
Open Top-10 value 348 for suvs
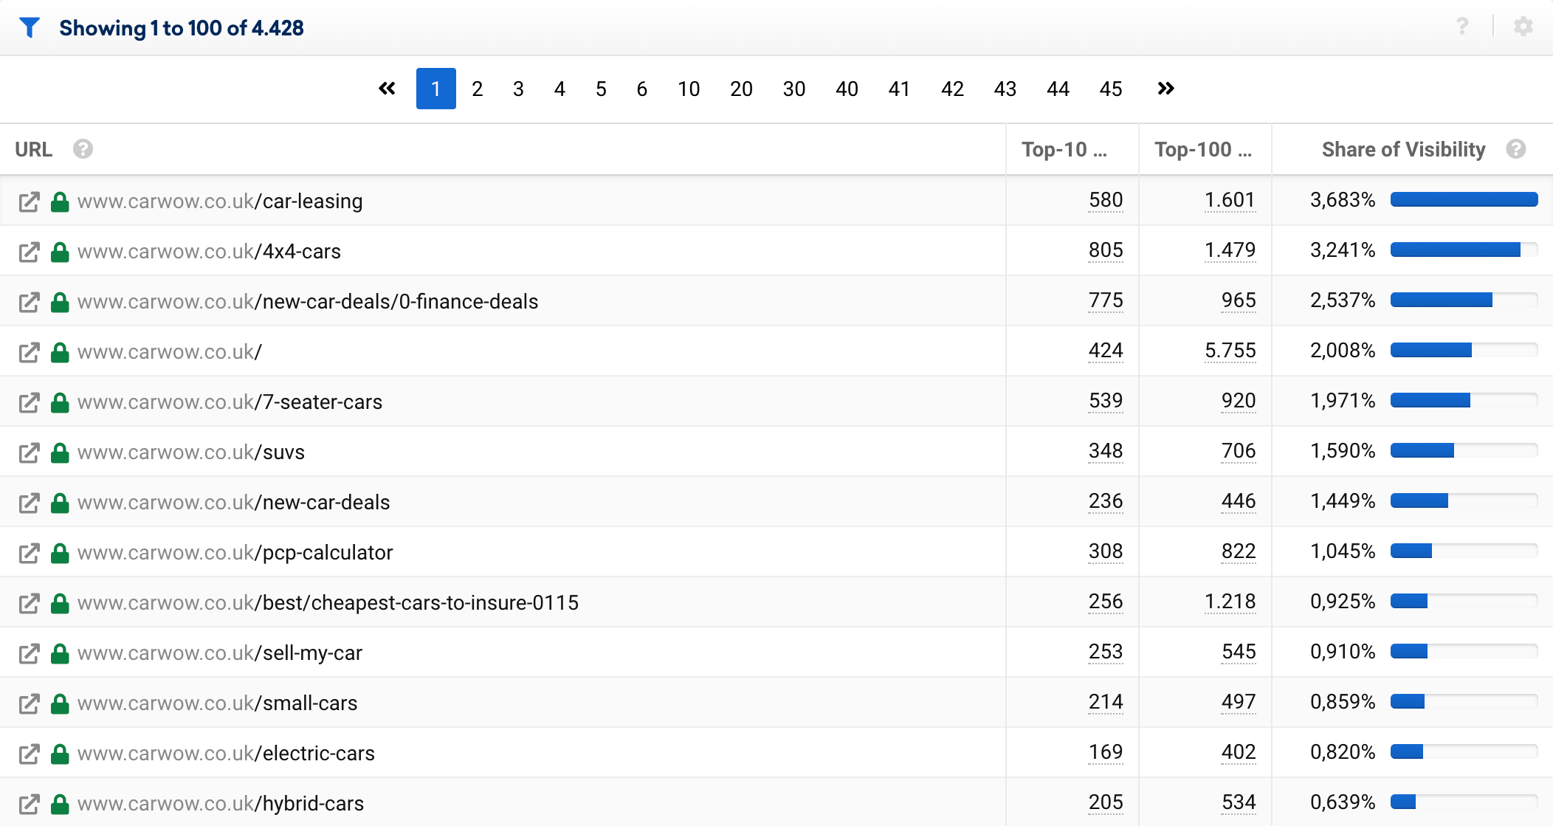click(x=1106, y=451)
